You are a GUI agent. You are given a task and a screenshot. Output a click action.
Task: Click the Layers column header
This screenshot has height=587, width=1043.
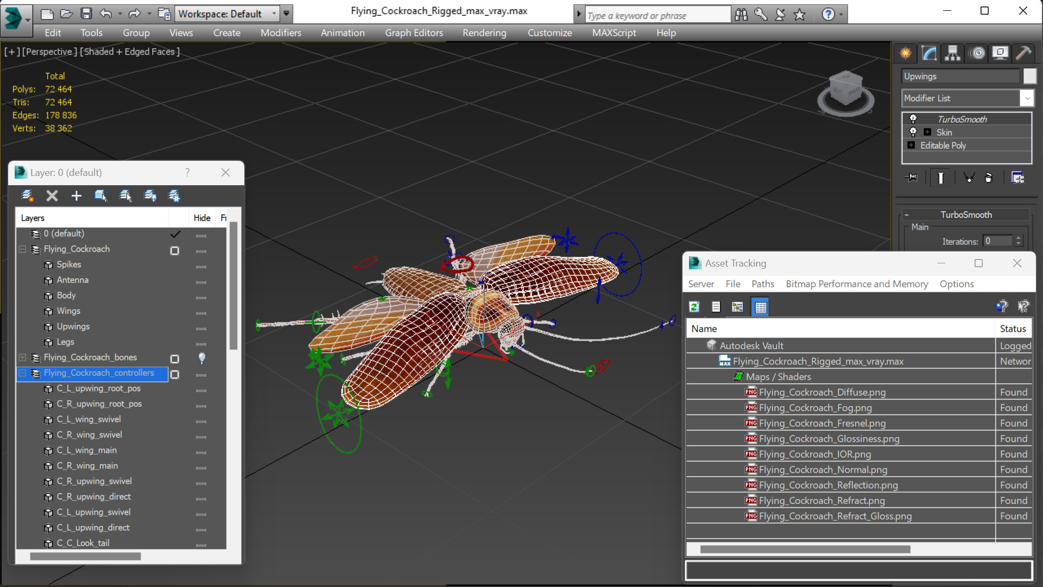[x=92, y=218]
